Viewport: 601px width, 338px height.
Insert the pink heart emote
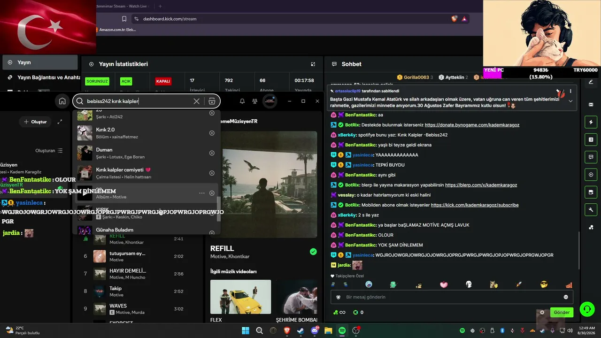point(444,284)
